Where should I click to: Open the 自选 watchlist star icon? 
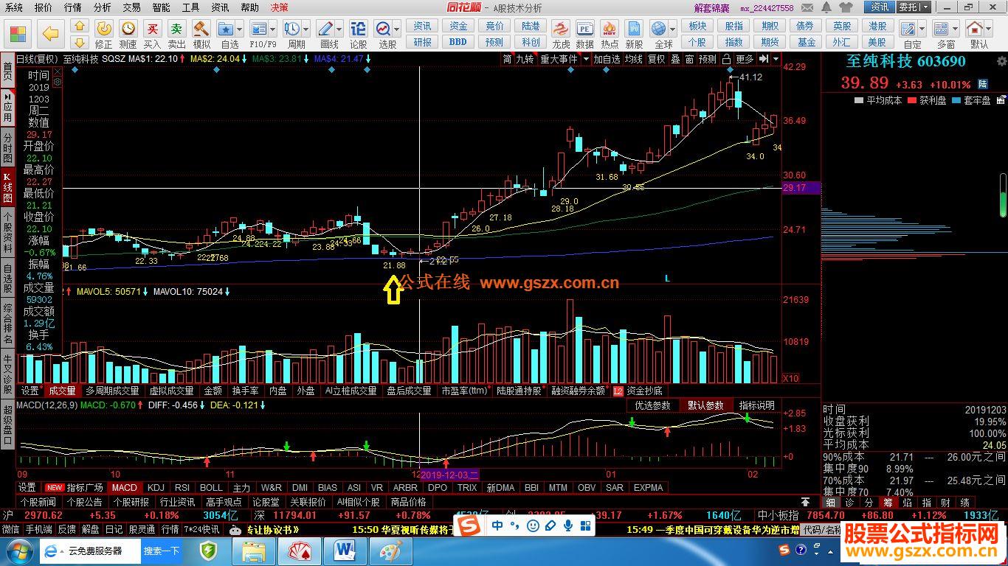226,29
